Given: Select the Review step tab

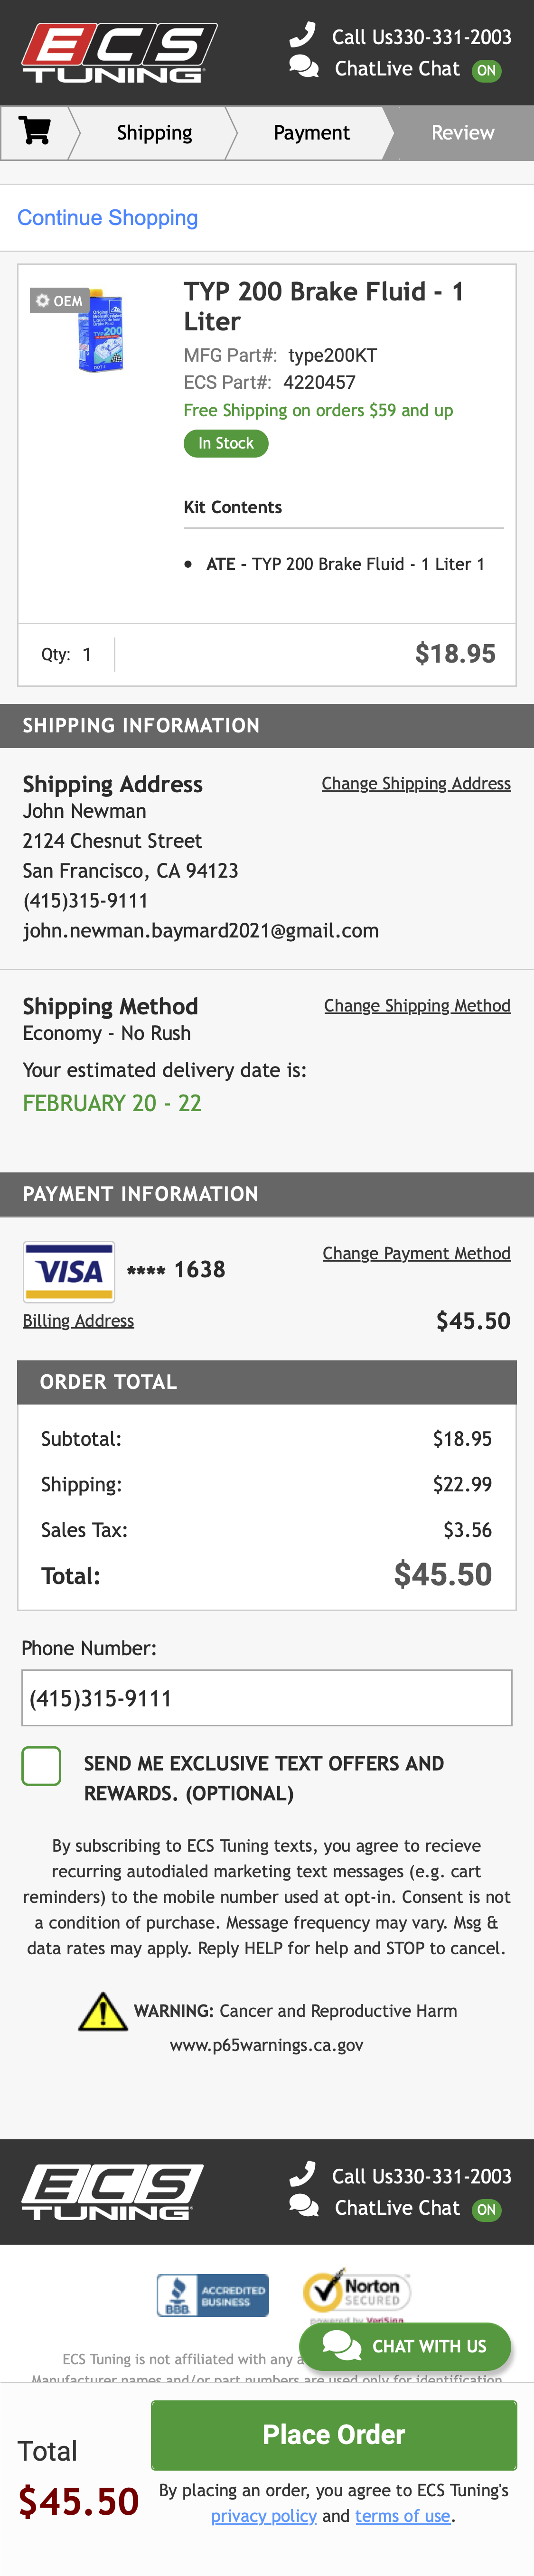Looking at the screenshot, I should pyautogui.click(x=462, y=133).
